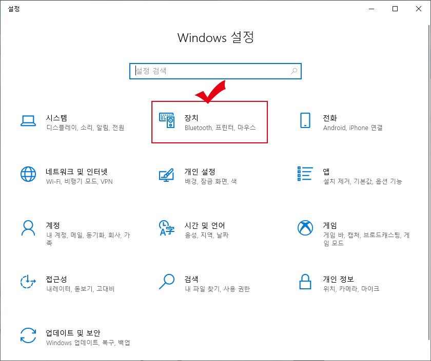This screenshot has width=431, height=361.
Task: Open the 네트워크 및 인터넷 globe icon
Action: click(28, 174)
